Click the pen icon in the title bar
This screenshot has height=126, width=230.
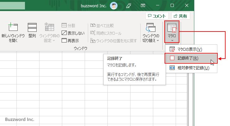click(129, 6)
